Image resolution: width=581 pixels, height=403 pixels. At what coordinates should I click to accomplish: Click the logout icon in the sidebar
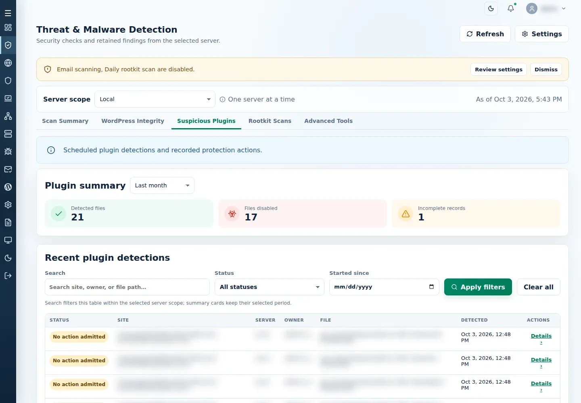tap(8, 276)
